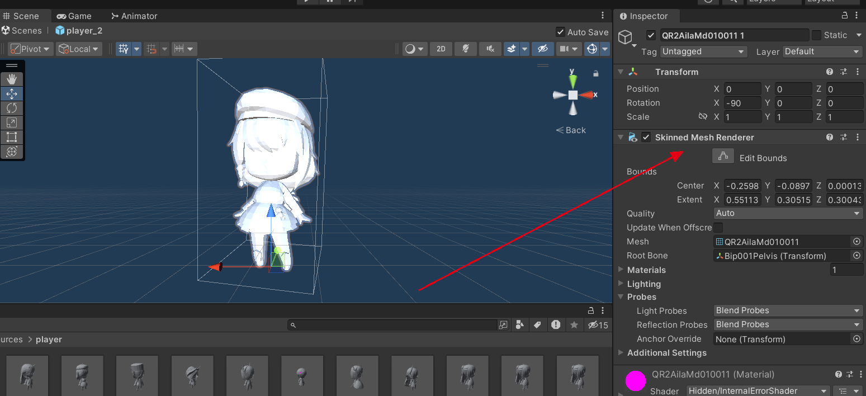Screen dimensions: 866x396
Task: Open the Root Bone object picker
Action: [x=856, y=256]
